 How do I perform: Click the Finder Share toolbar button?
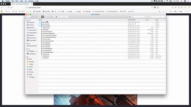pos(62,17)
